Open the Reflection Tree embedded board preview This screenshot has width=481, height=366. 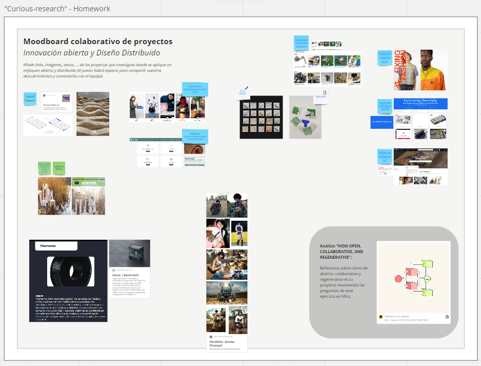click(413, 278)
